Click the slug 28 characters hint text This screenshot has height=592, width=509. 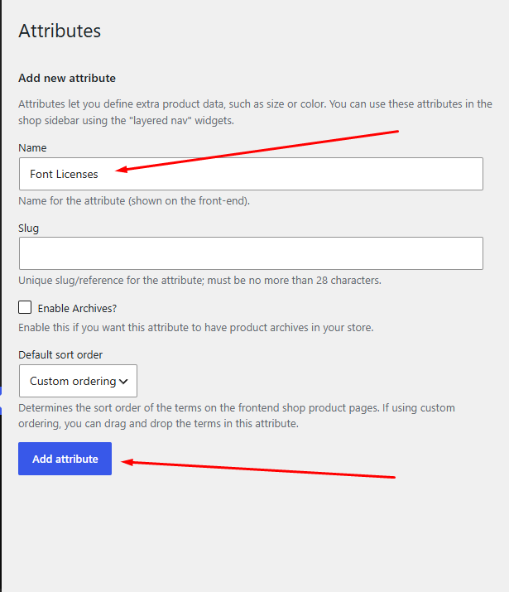pos(199,281)
